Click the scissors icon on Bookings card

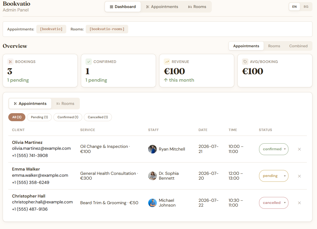coord(10,62)
